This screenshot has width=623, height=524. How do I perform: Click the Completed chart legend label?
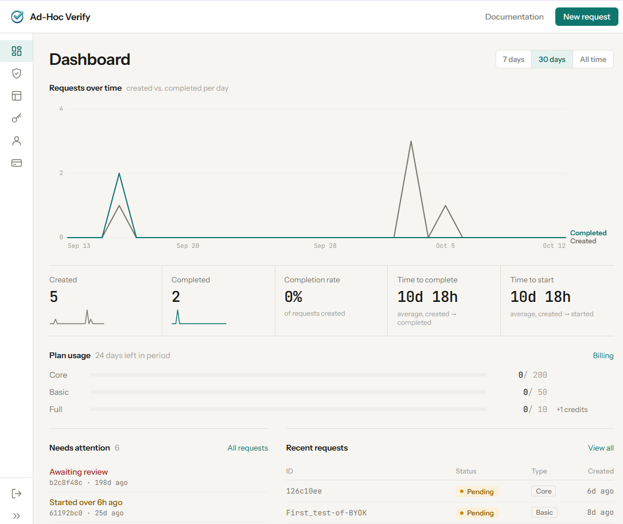(588, 233)
